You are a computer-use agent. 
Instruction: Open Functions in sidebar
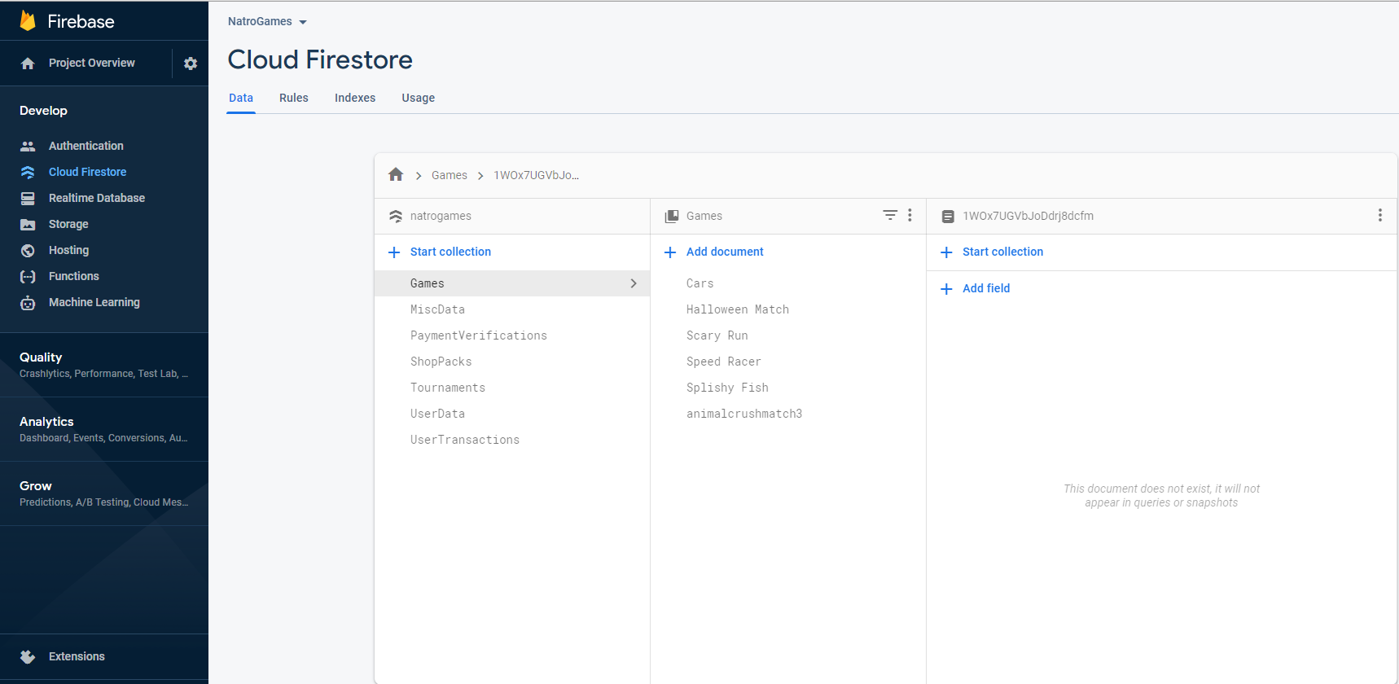74,276
